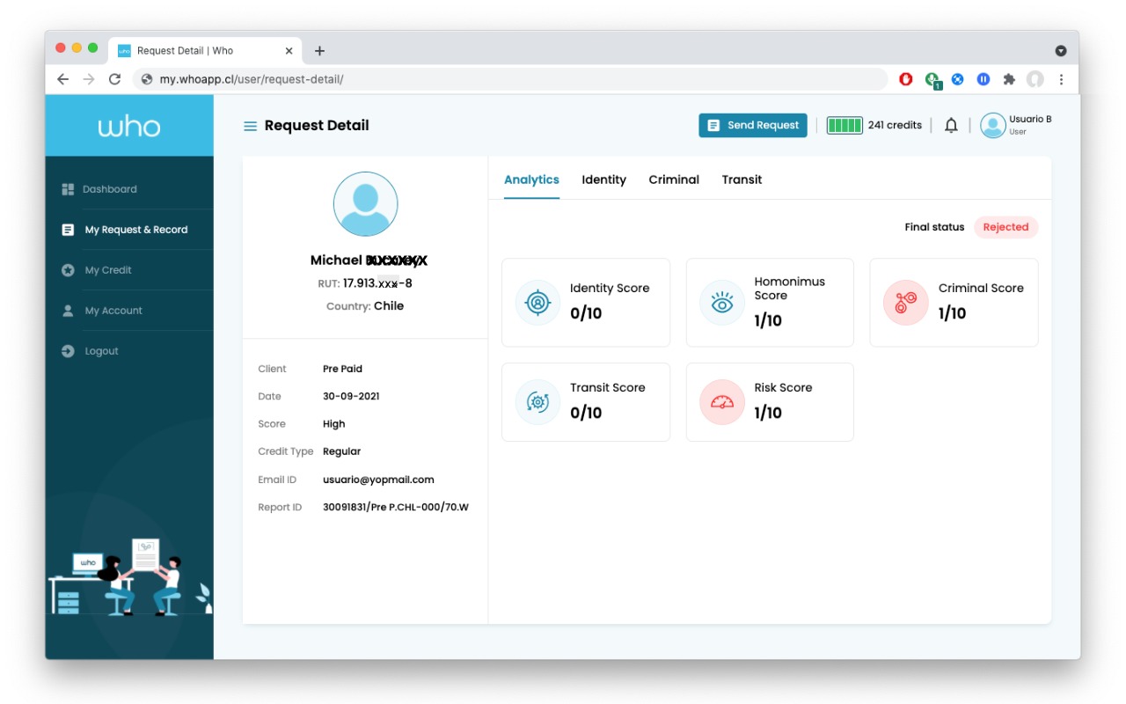This screenshot has width=1126, height=704.
Task: Switch to the Criminal tab
Action: point(674,180)
